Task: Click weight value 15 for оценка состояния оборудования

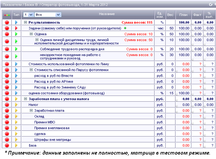Action: click(x=171, y=93)
